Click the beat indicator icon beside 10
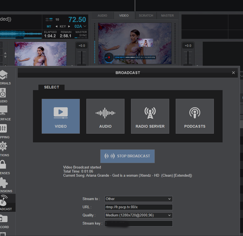 click(x=49, y=20)
